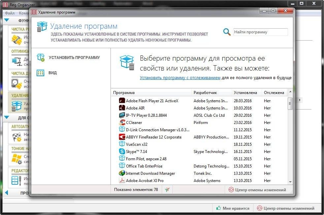The width and height of the screenshot is (324, 215).
Task: Click the thumbs-up icon in main window
Action: [218, 208]
